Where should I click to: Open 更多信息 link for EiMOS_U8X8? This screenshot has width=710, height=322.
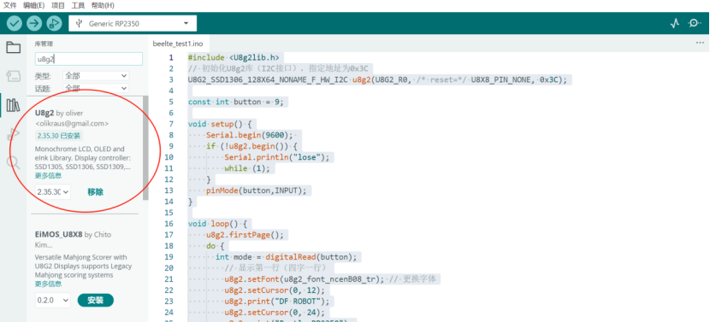pos(48,284)
